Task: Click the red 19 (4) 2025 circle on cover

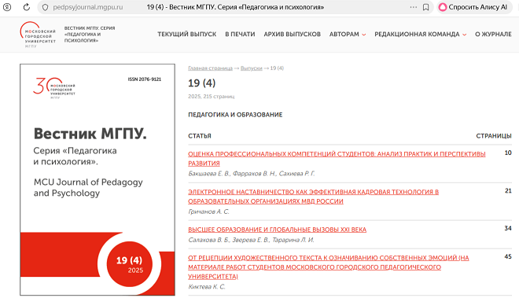Action: coord(130,264)
